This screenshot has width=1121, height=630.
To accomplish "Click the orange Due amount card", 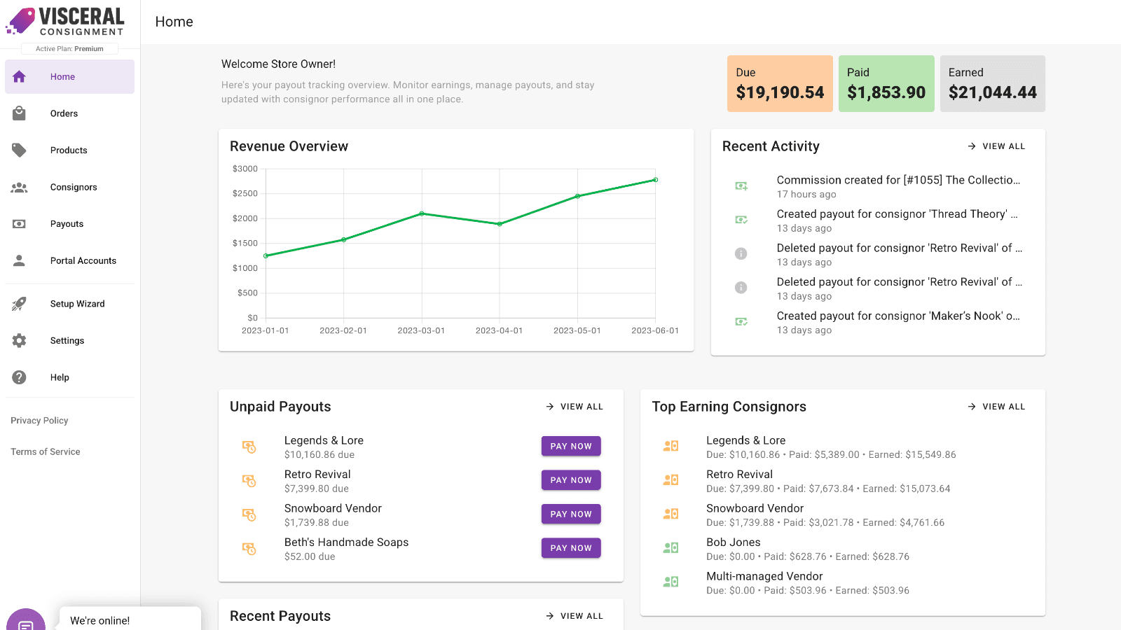I will pyautogui.click(x=780, y=84).
